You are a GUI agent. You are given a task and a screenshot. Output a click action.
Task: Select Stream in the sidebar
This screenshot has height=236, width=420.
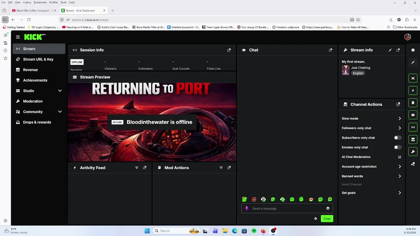point(39,49)
